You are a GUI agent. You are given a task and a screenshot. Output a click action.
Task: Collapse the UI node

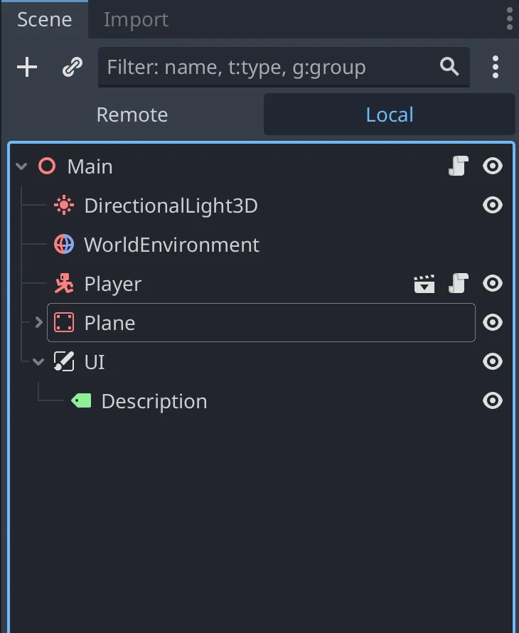click(x=38, y=362)
